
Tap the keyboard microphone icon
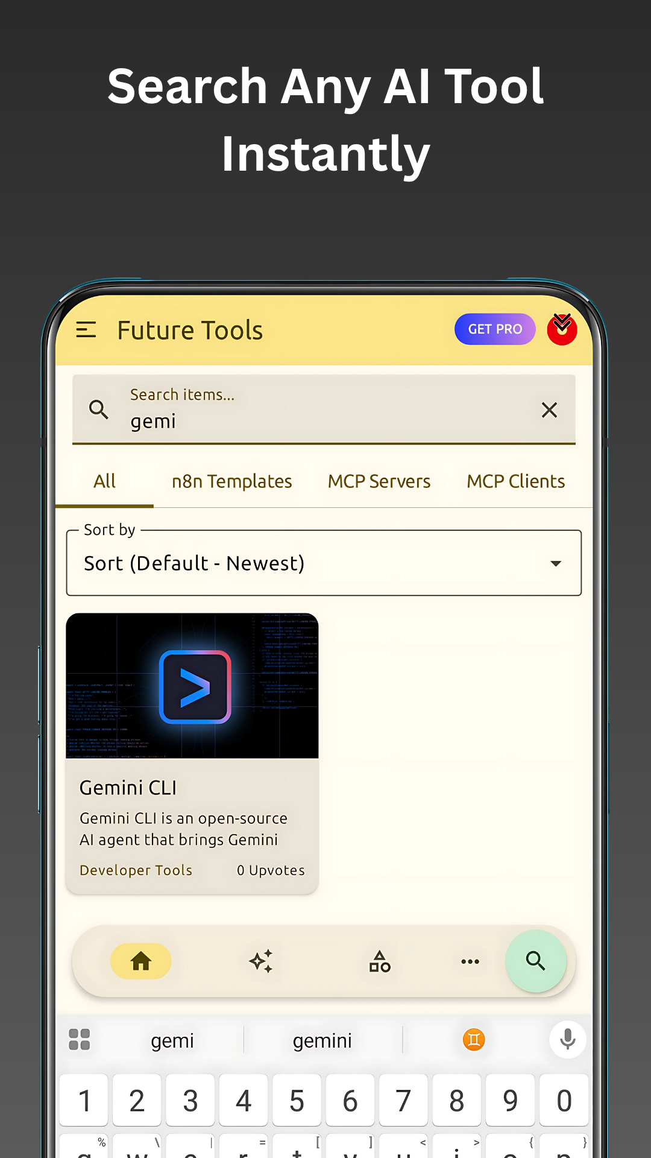point(567,1040)
